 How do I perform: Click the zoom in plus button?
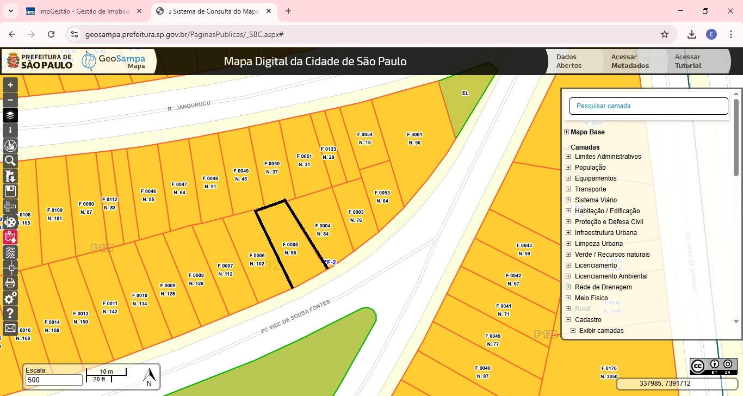tap(10, 85)
